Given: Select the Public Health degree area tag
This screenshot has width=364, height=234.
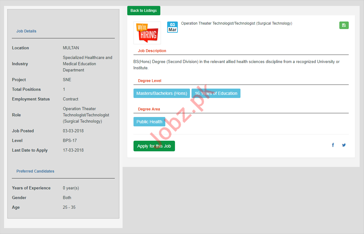Looking at the screenshot, I should click(149, 122).
